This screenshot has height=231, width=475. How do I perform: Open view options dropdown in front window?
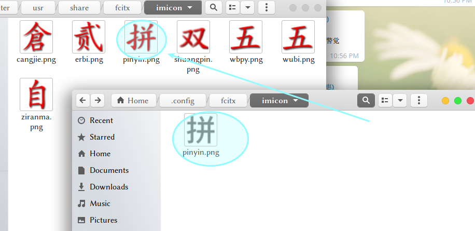point(400,100)
